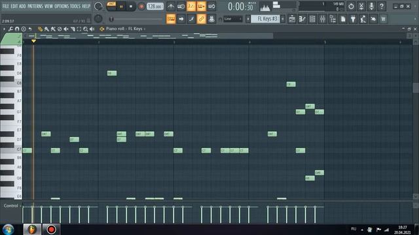
Task: Select the Slice tool icon
Action: [x=73, y=29]
